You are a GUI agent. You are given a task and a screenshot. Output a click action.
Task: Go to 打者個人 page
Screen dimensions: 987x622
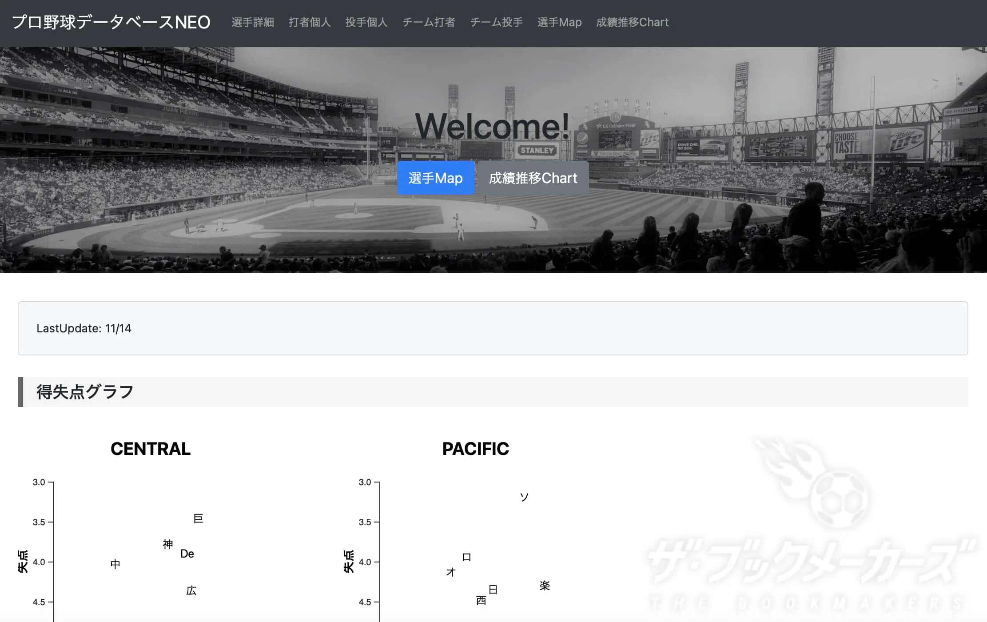coord(310,22)
